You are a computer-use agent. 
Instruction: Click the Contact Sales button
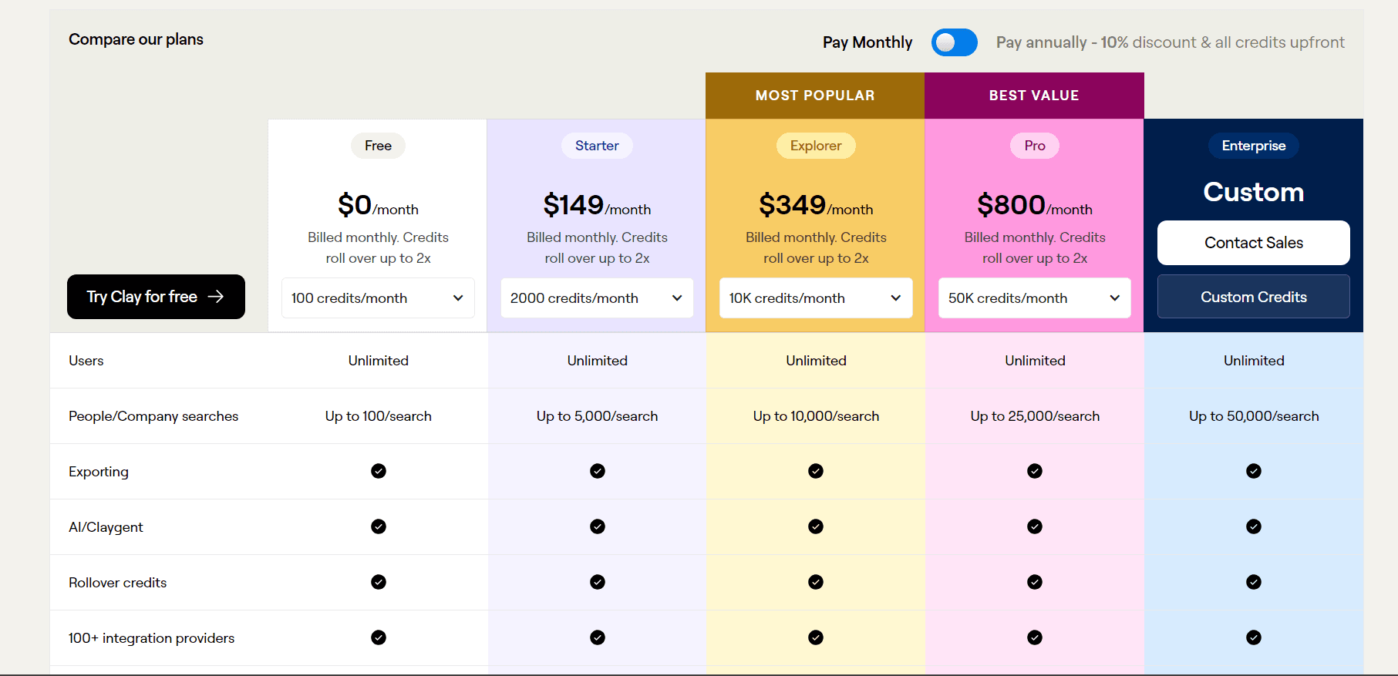coord(1254,243)
